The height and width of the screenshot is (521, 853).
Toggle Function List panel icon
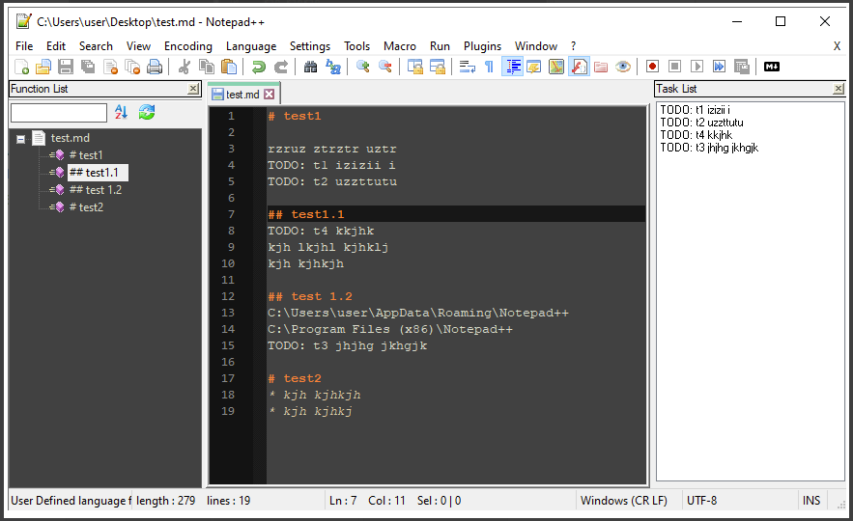click(579, 67)
